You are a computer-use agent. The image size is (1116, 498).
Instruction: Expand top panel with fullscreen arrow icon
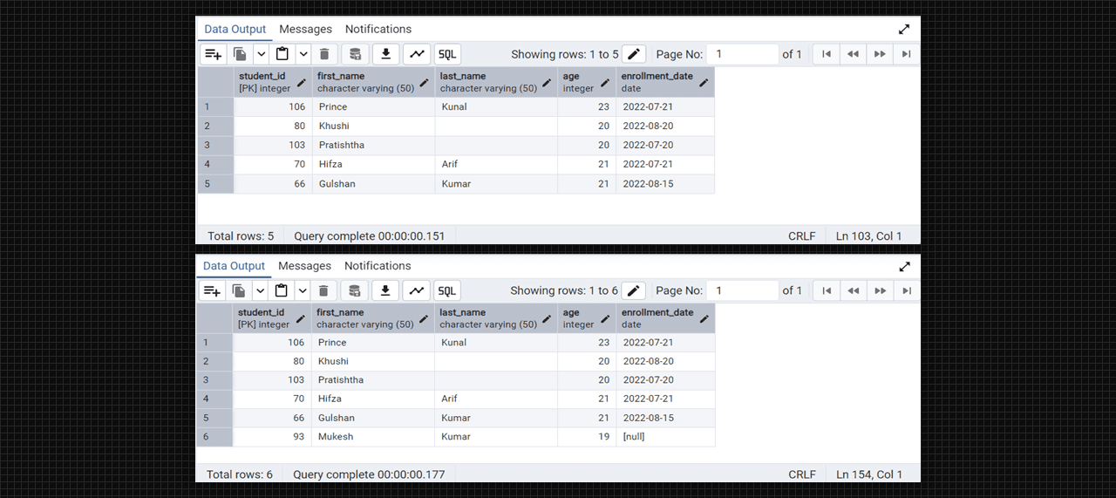tap(904, 29)
